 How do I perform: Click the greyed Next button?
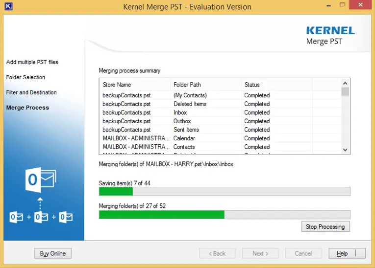(260, 253)
